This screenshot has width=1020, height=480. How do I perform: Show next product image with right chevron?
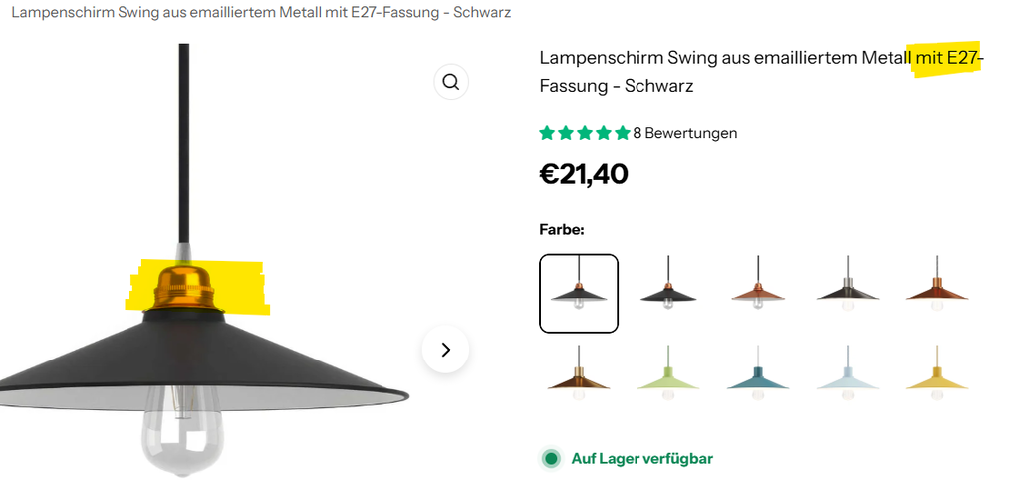445,350
